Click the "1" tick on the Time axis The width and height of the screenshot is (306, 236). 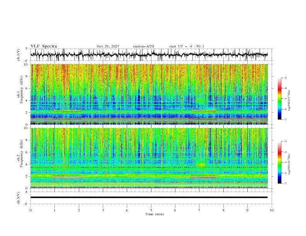point(54,210)
